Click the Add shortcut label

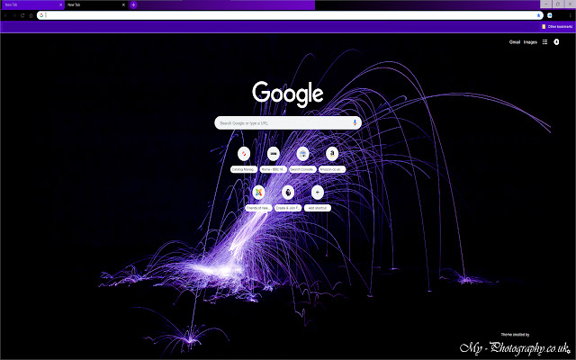(318, 208)
